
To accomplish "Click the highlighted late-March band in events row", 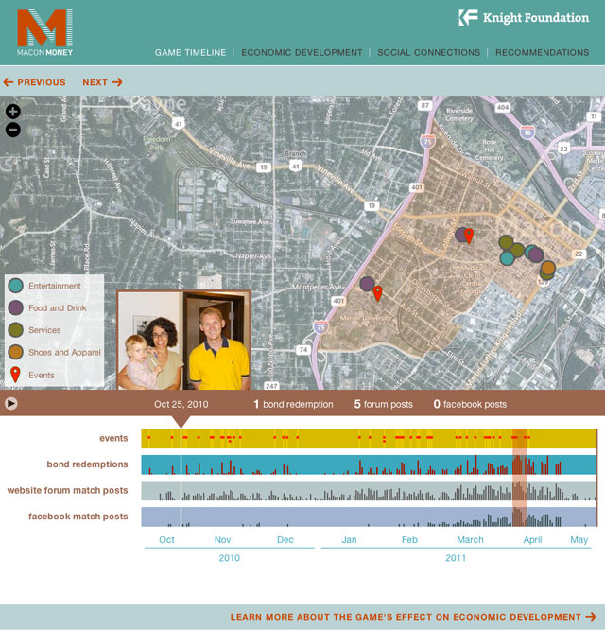I will point(519,439).
